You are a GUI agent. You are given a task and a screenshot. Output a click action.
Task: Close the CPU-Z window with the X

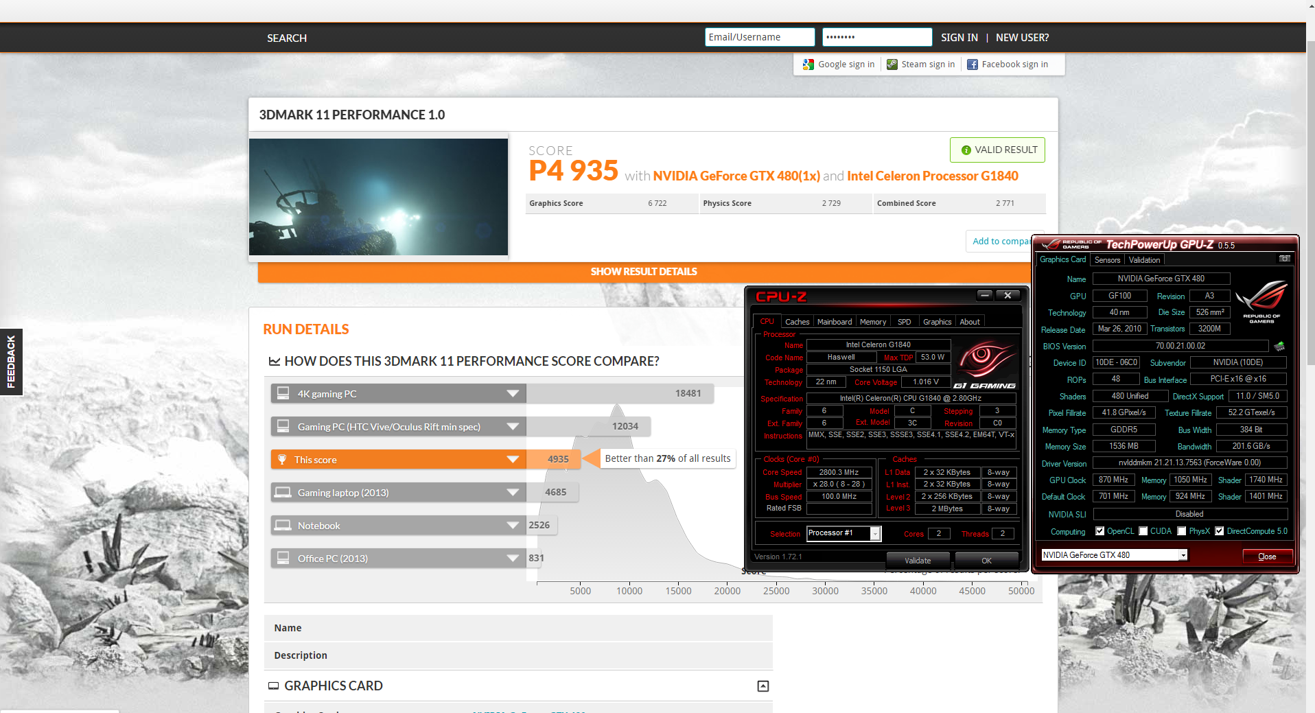(1008, 295)
